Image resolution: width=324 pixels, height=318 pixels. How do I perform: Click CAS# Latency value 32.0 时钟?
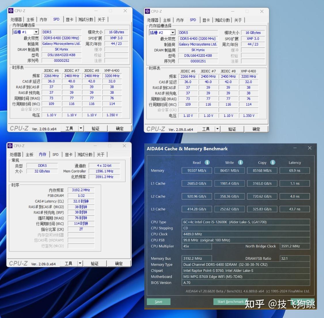[81, 201]
